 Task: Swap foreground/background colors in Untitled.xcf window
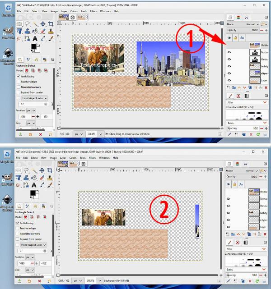point(39,45)
